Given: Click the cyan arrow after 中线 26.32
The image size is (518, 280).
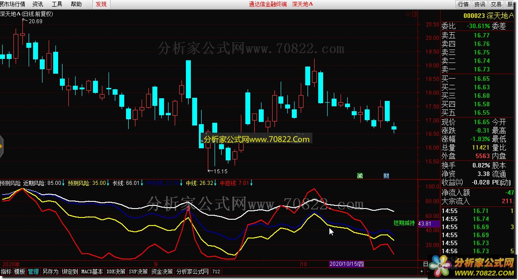Looking at the screenshot, I should 215,183.
